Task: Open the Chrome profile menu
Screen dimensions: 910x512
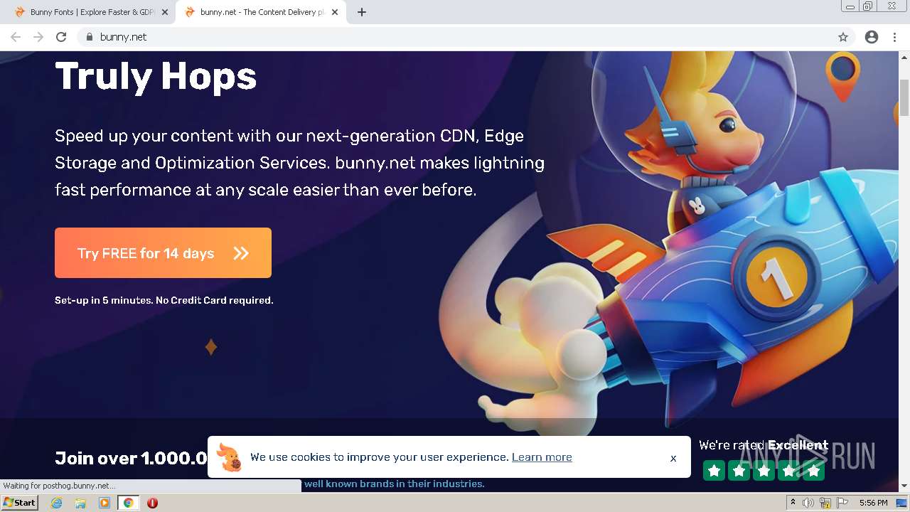Action: [x=872, y=37]
